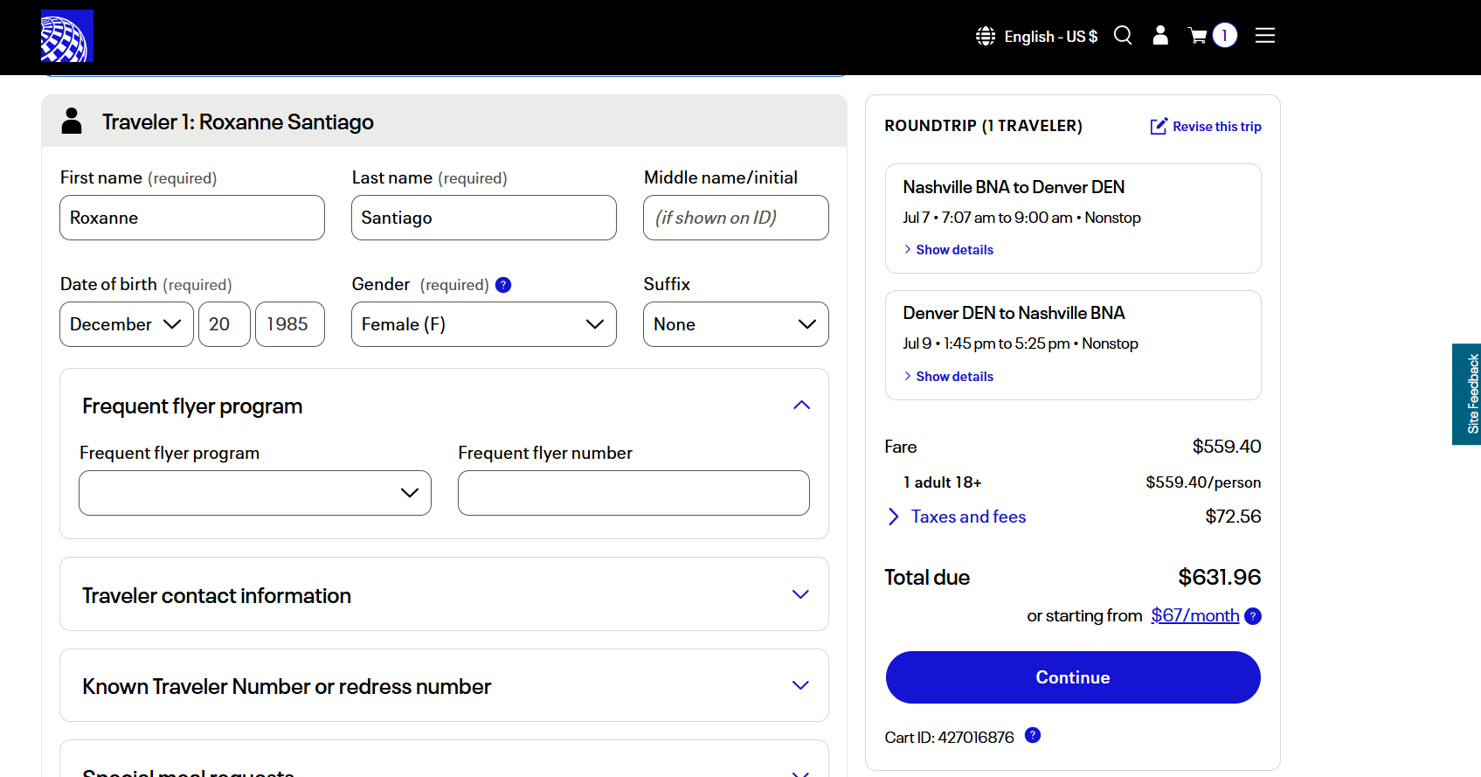The width and height of the screenshot is (1481, 777).
Task: Open the $67/month financing link
Action: tap(1194, 615)
